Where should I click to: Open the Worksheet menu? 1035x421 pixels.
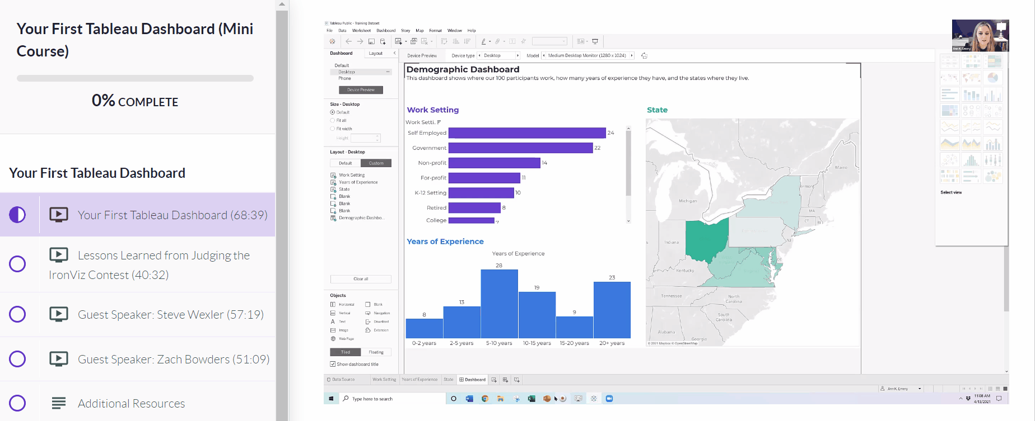pos(361,31)
